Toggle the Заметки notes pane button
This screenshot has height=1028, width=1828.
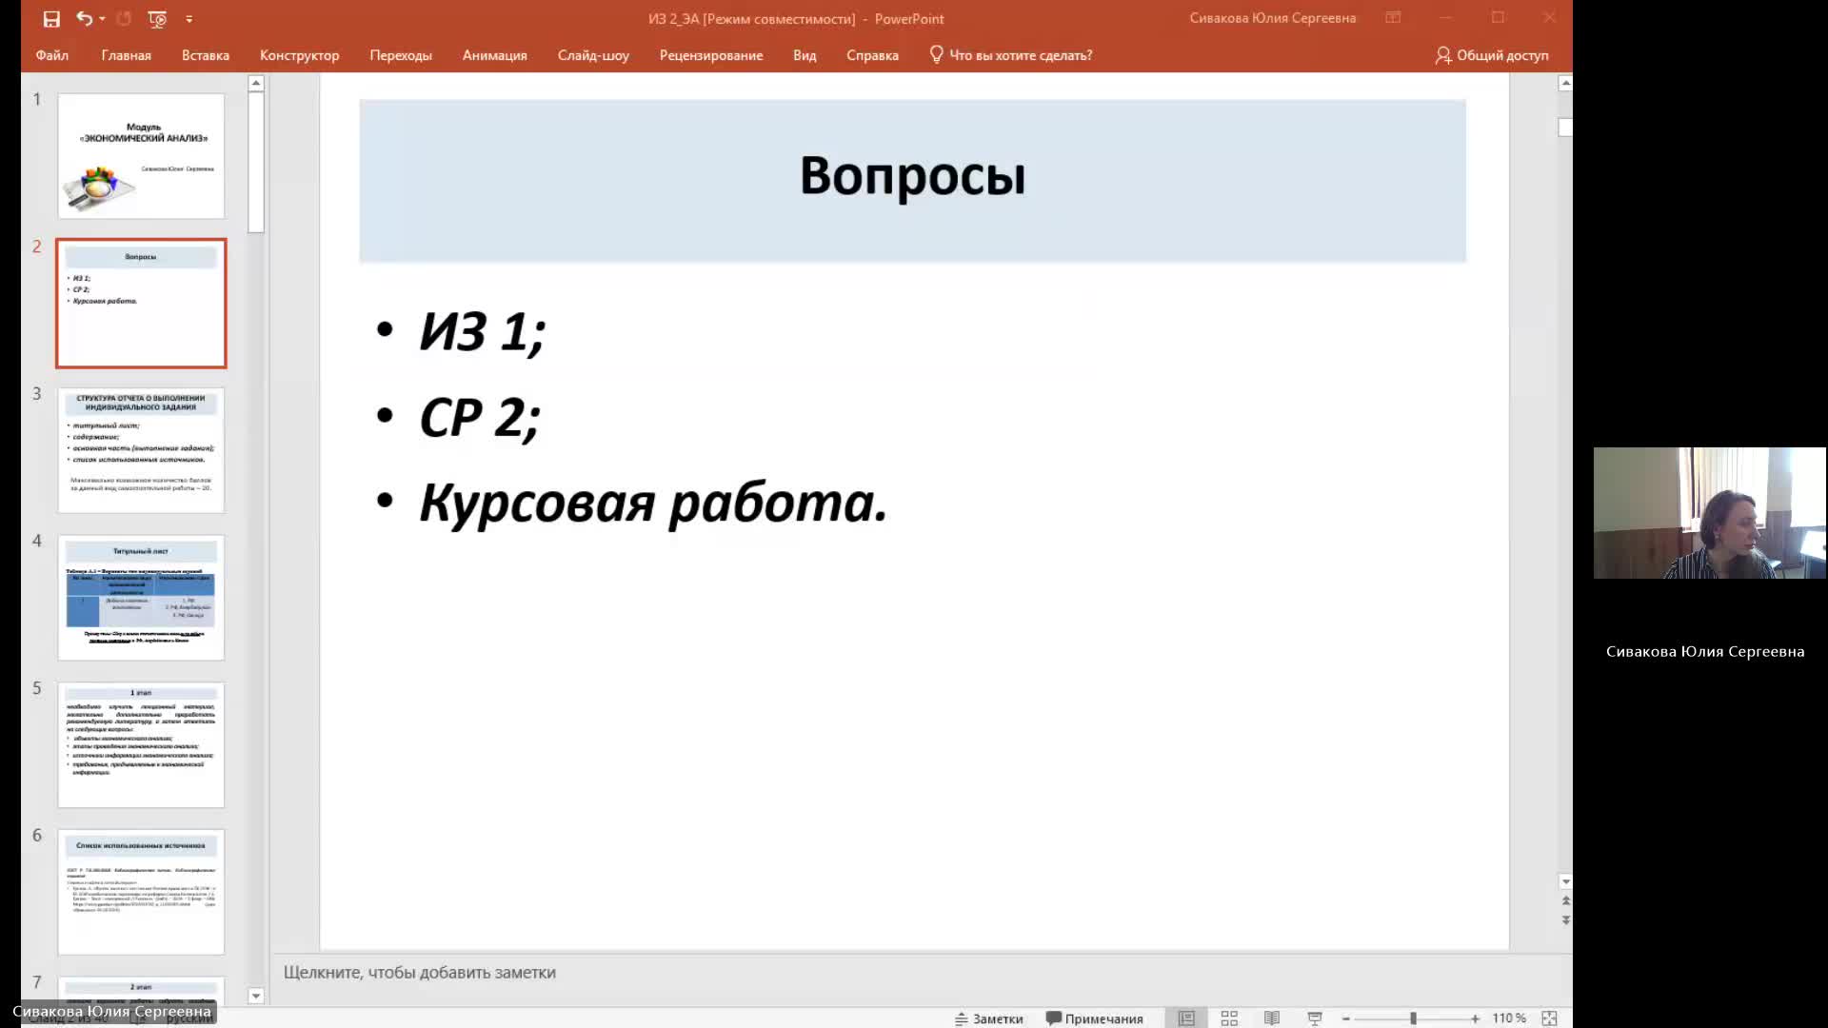pos(989,1018)
